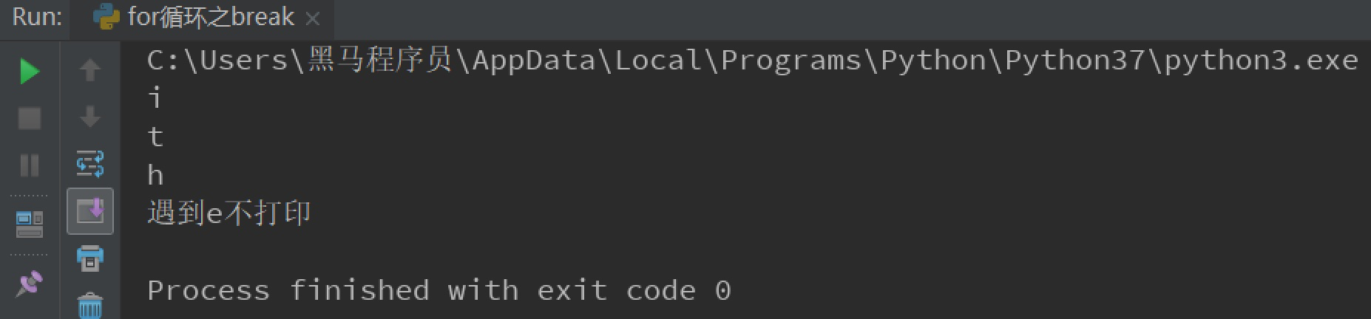
Task: Rerun the script with green play icon
Action: pos(30,71)
